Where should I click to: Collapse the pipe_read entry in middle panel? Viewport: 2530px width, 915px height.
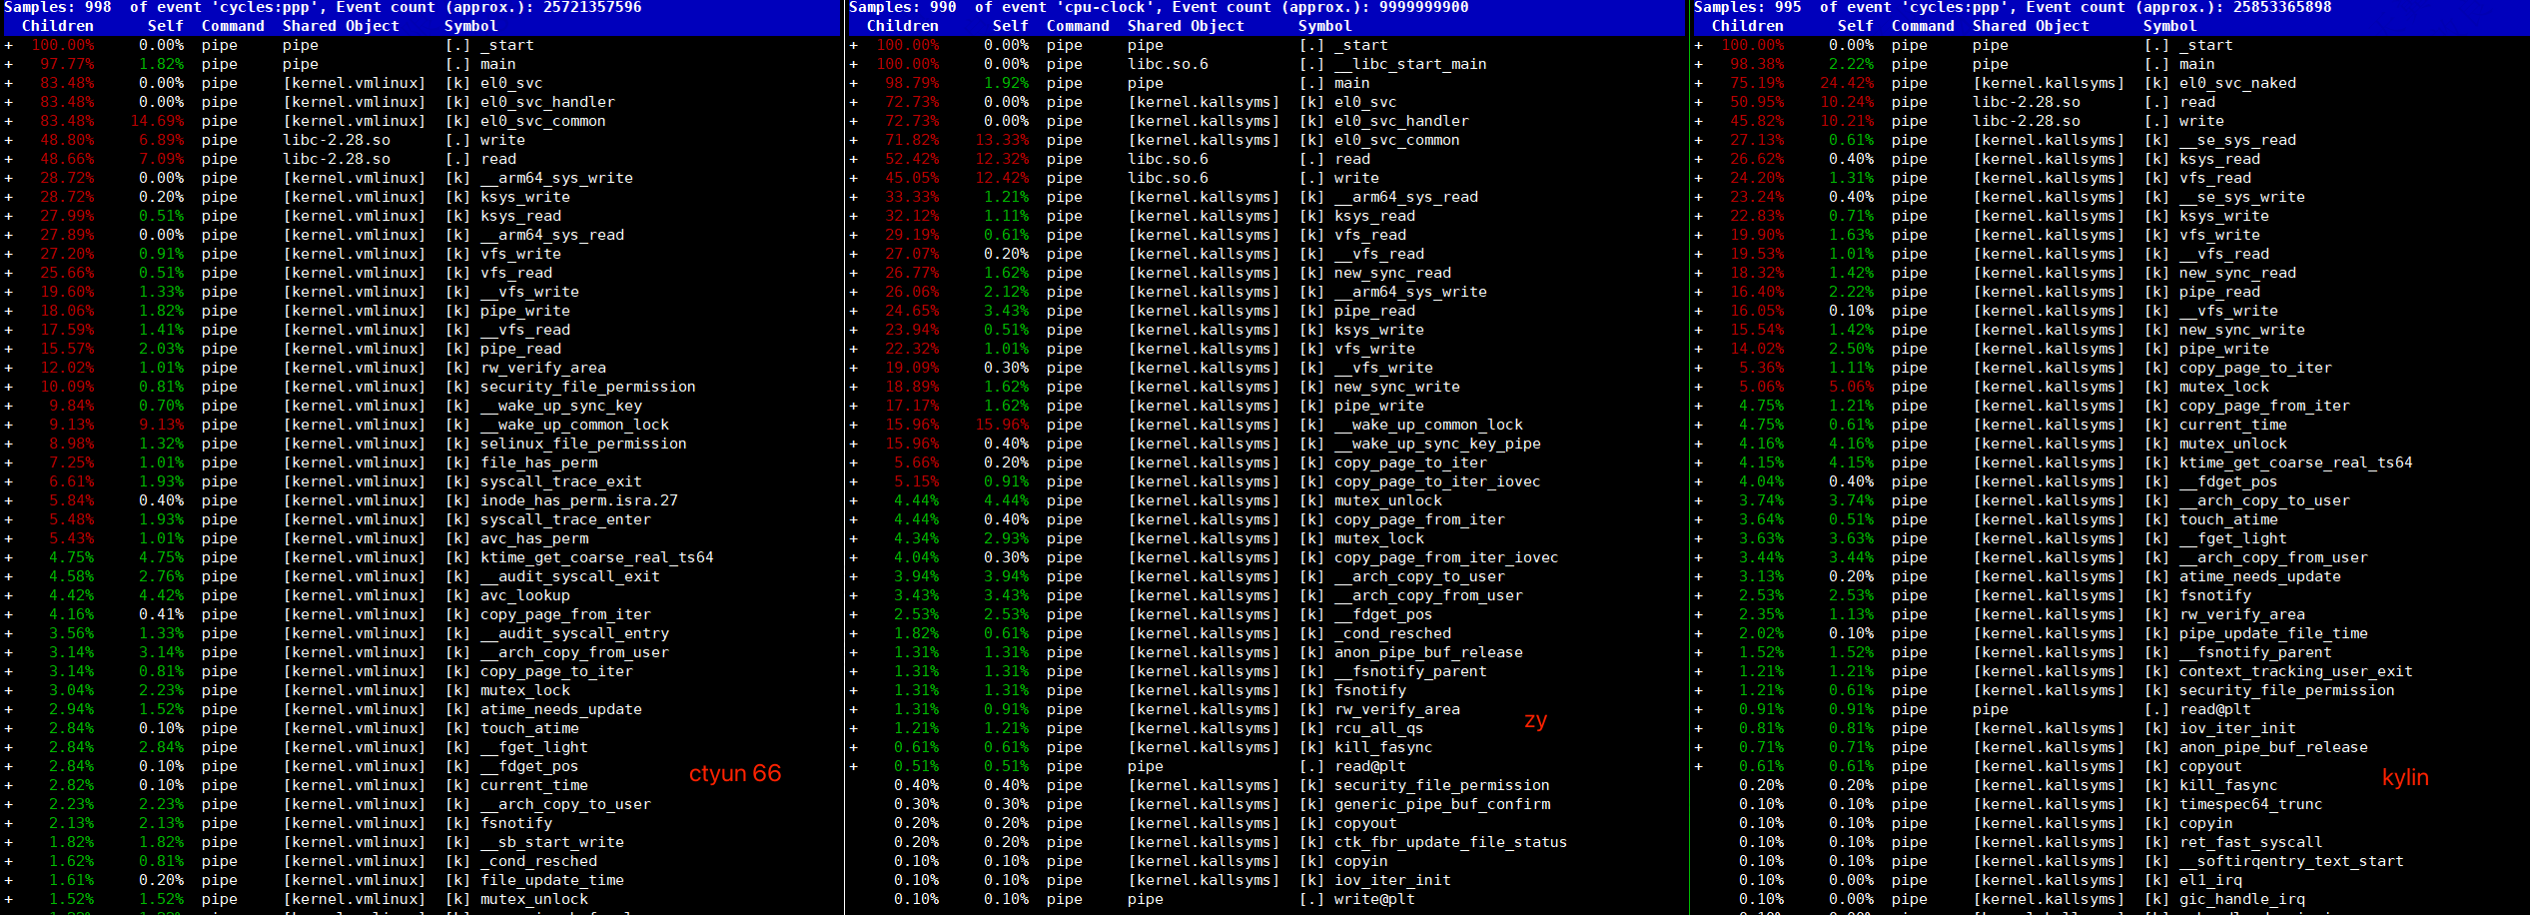click(853, 310)
